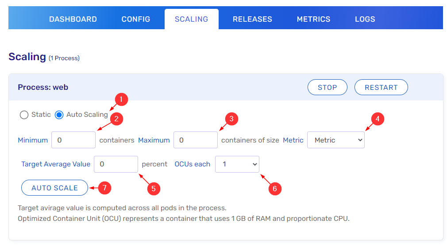View the Metrics tab

[x=313, y=19]
